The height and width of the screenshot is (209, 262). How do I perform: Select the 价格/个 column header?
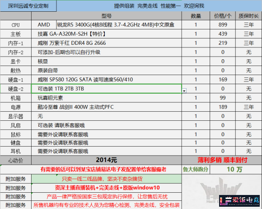click(x=223, y=16)
